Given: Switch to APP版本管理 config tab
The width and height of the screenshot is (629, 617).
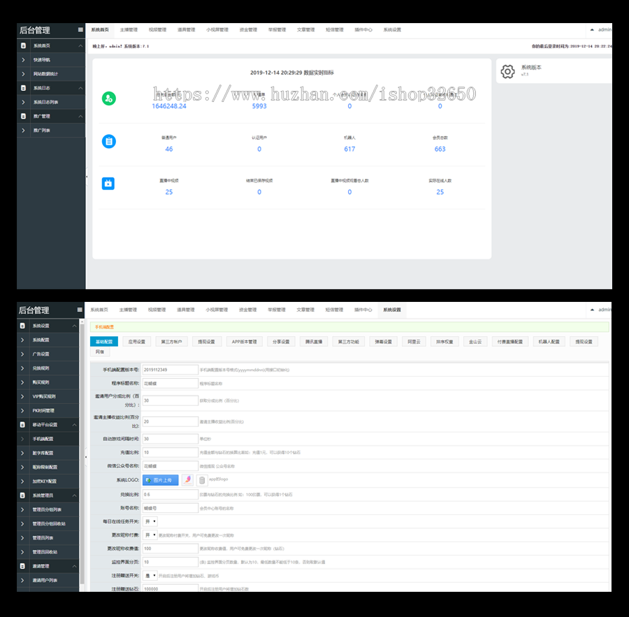Looking at the screenshot, I should 245,342.
